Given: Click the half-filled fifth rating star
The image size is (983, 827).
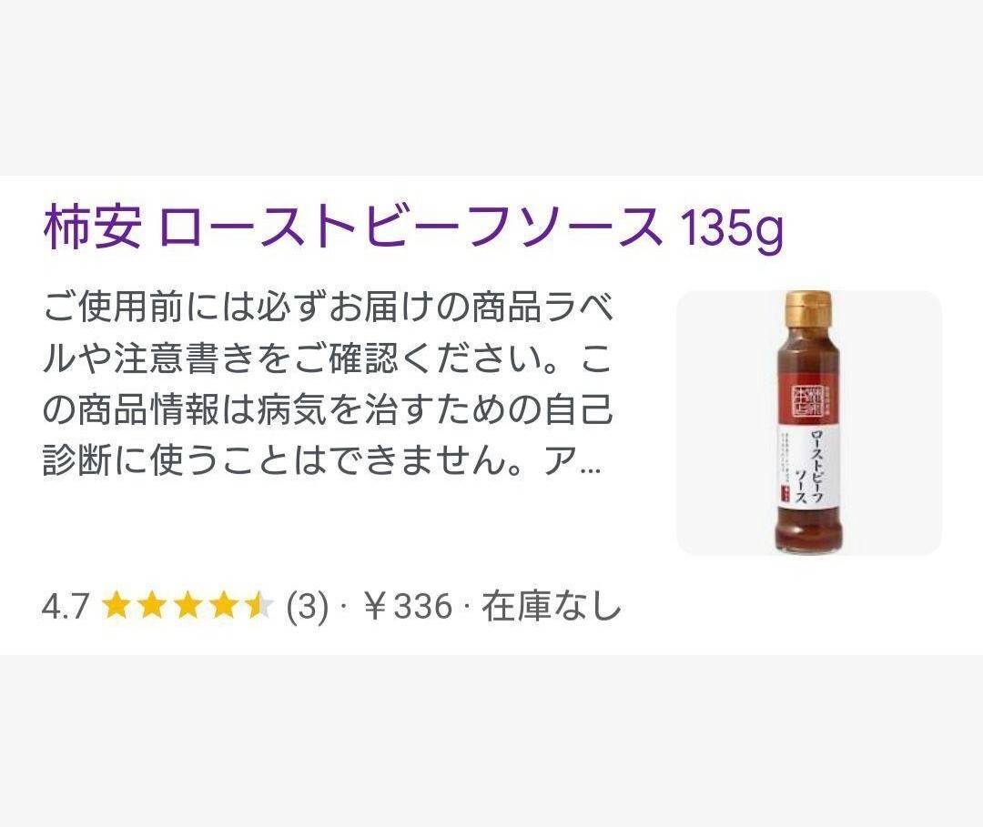Looking at the screenshot, I should pyautogui.click(x=258, y=607).
